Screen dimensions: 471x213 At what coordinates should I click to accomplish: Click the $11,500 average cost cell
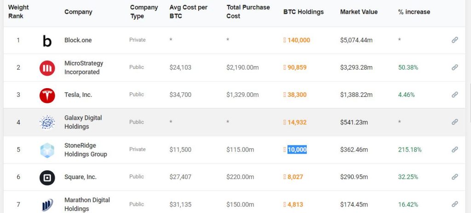click(180, 149)
